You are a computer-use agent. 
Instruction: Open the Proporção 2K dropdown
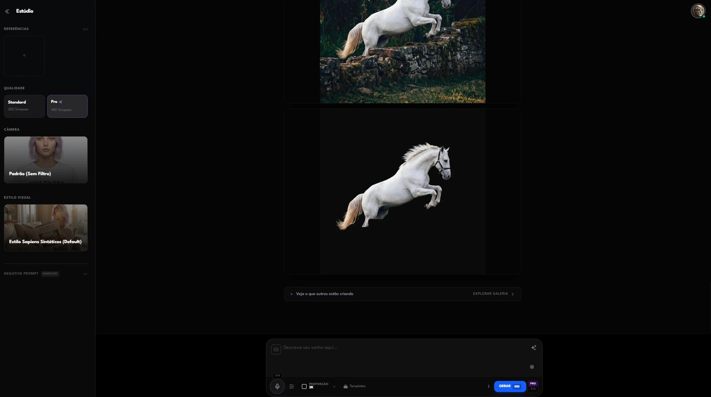(x=318, y=386)
